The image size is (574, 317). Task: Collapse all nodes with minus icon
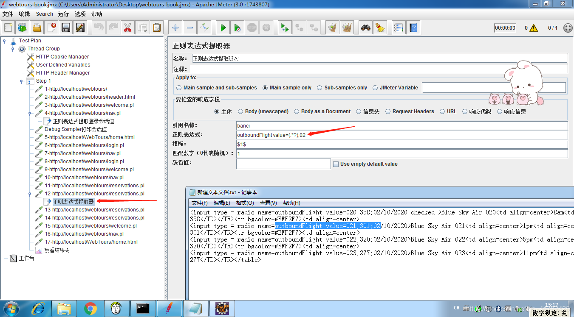click(x=190, y=28)
